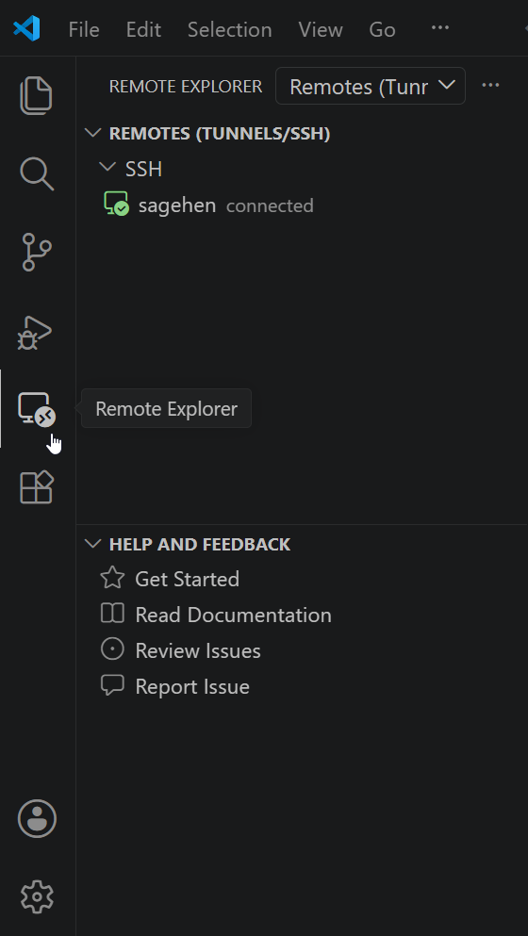Image resolution: width=528 pixels, height=936 pixels.
Task: Open the Report Issue link
Action: pos(192,686)
